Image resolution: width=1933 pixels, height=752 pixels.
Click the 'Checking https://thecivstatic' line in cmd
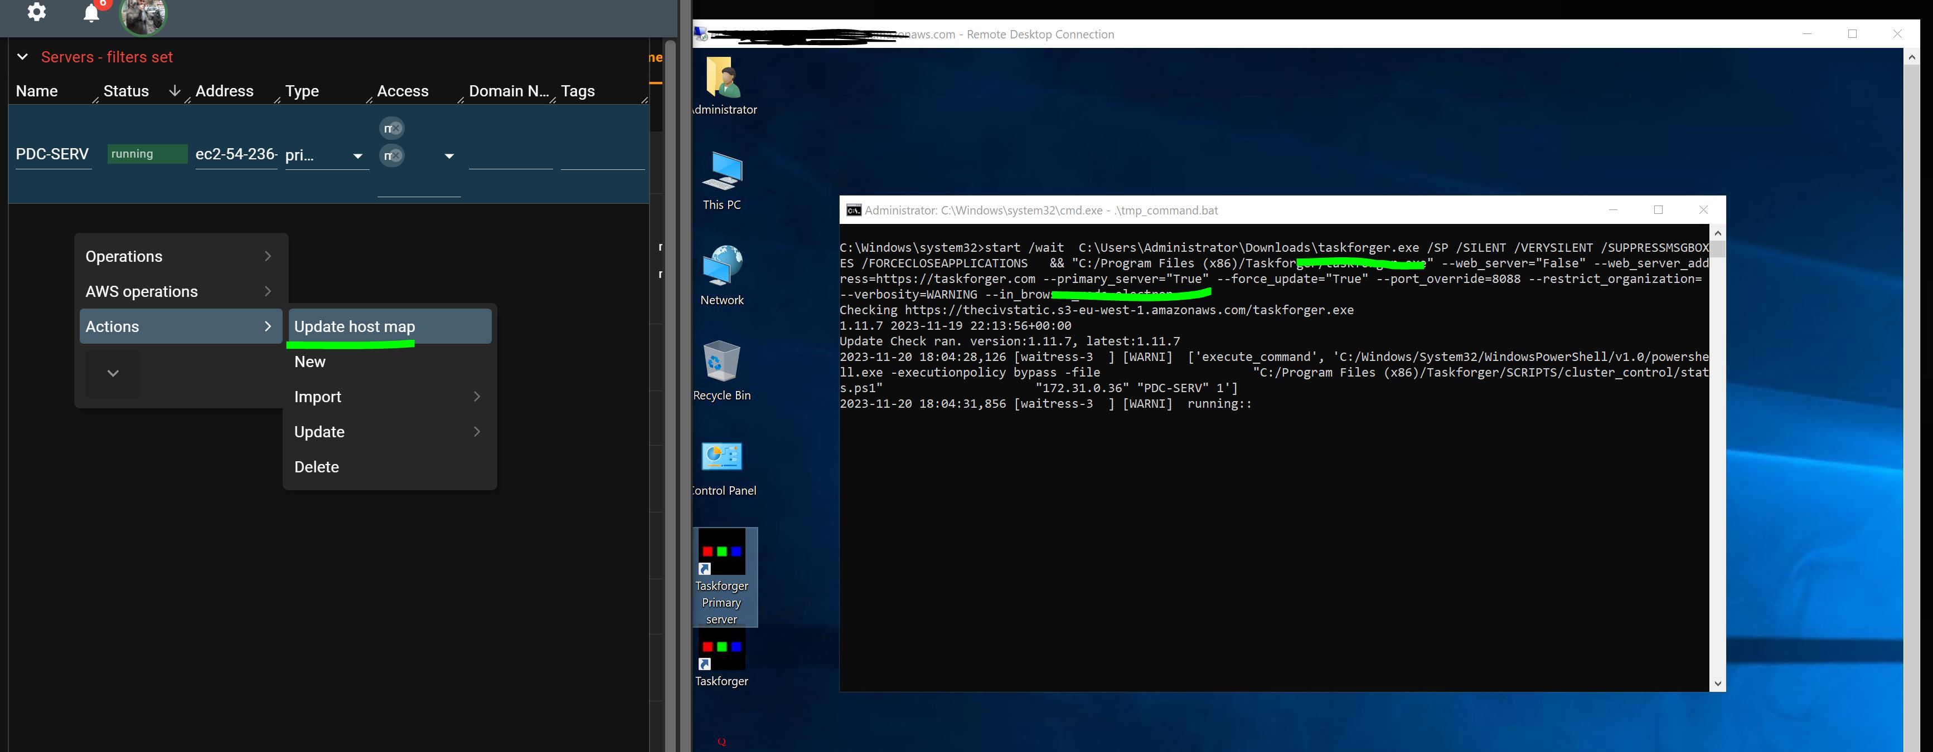pyautogui.click(x=1096, y=310)
